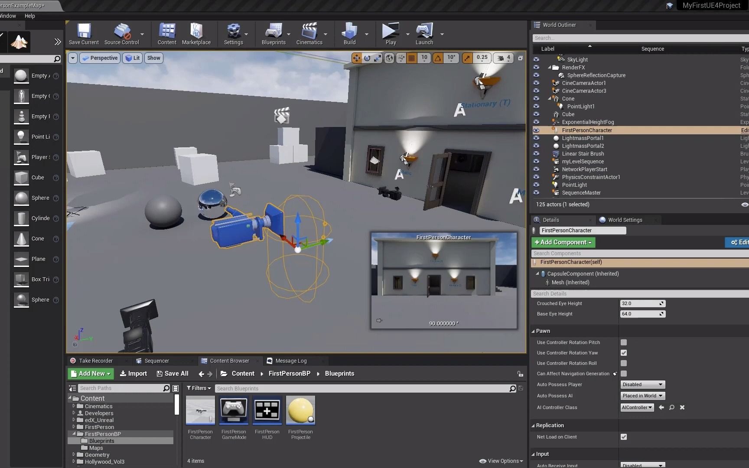Maximize viewport with the restore icon

521,58
